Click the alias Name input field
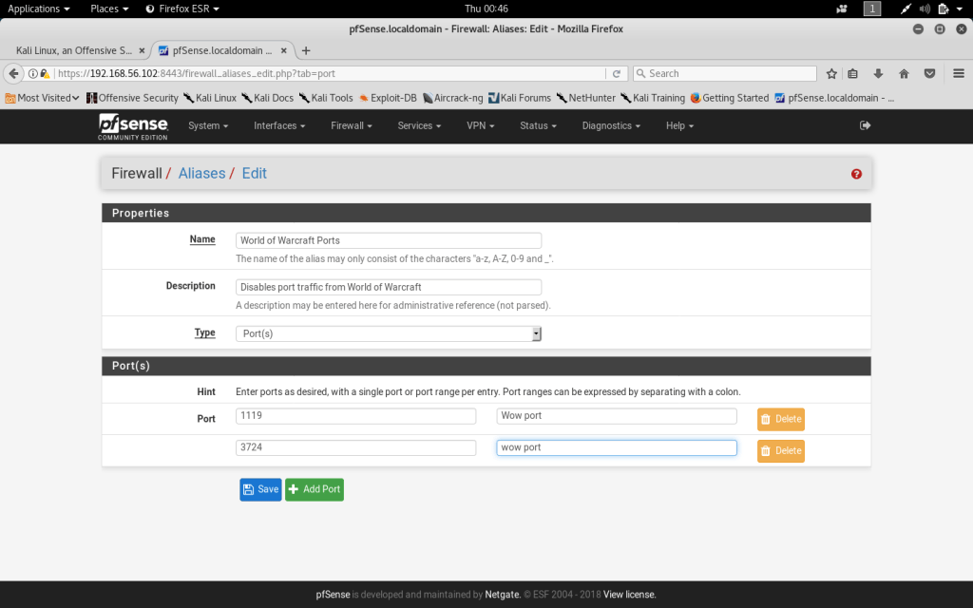973x608 pixels. pyautogui.click(x=389, y=240)
